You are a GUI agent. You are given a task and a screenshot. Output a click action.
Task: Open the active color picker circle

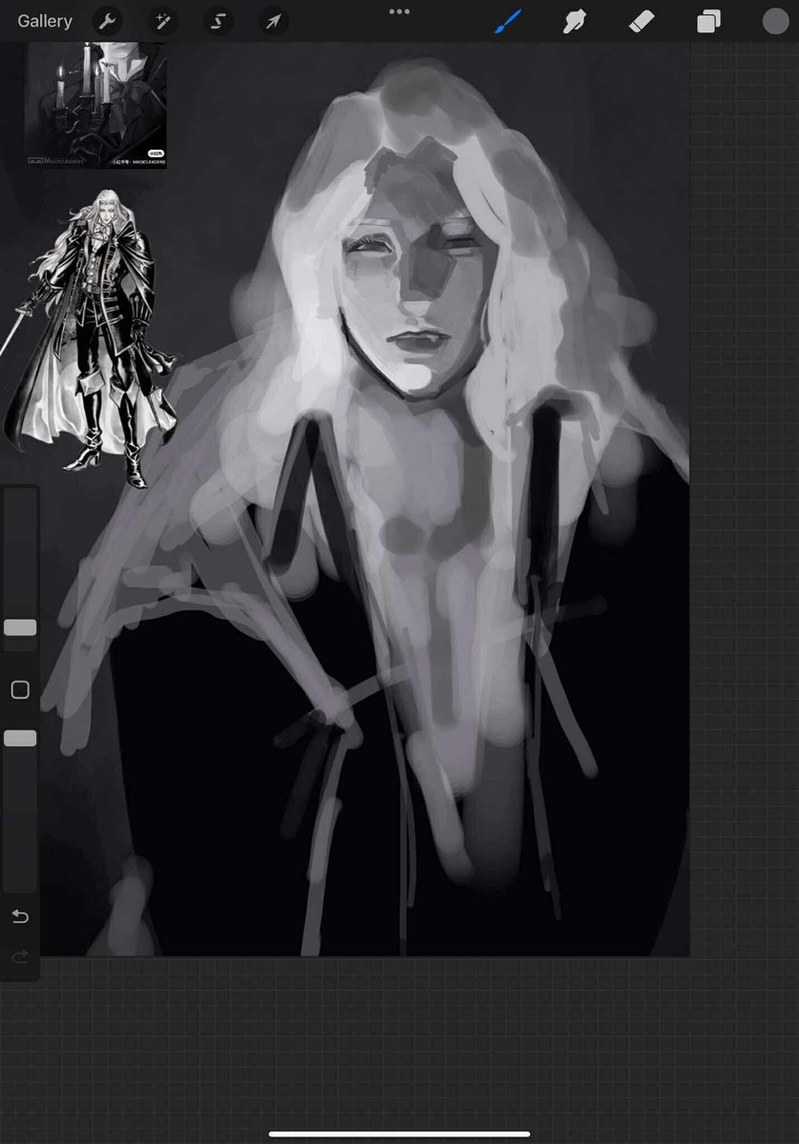point(775,21)
